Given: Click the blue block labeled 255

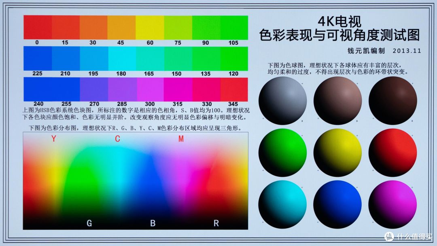Looking at the screenshot, I should (66, 89).
